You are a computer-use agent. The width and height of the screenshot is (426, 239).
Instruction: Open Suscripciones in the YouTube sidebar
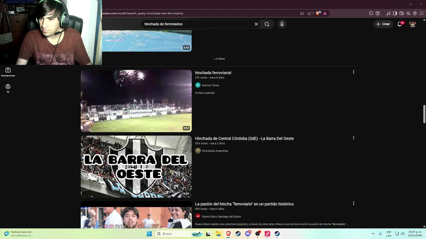(8, 72)
